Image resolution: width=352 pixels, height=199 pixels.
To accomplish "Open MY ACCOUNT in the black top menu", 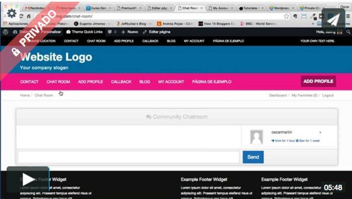I will (x=194, y=41).
